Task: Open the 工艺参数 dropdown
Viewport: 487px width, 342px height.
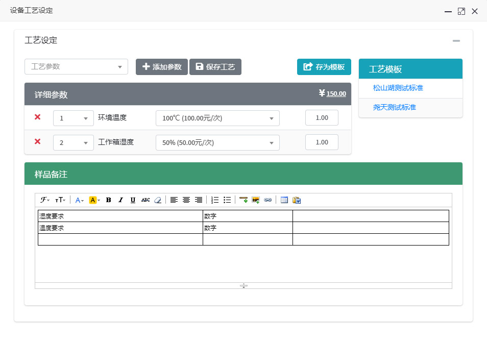Action: click(x=76, y=67)
